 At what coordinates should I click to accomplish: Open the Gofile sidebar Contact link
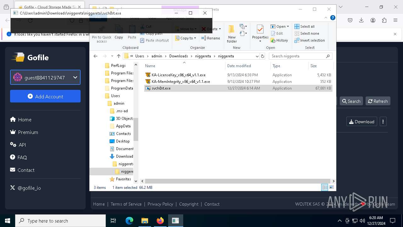[x=22, y=170]
